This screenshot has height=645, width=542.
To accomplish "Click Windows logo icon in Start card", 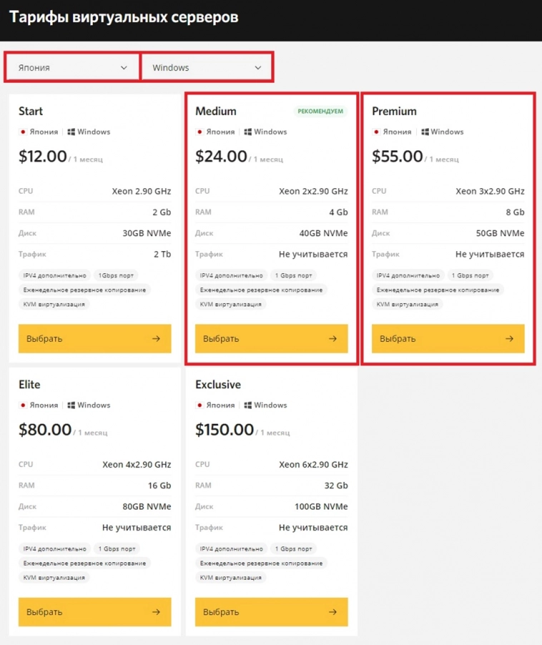I will pyautogui.click(x=72, y=132).
